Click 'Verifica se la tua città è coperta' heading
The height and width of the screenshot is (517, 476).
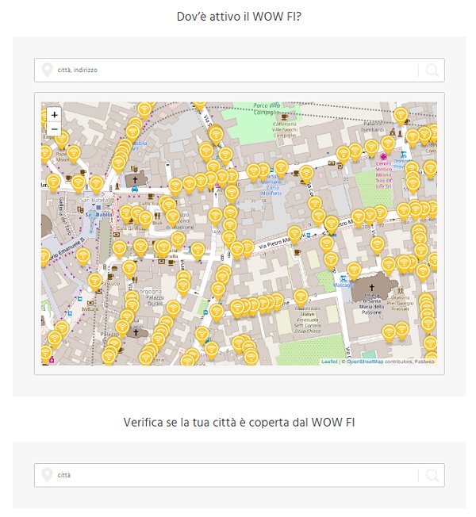(x=239, y=423)
